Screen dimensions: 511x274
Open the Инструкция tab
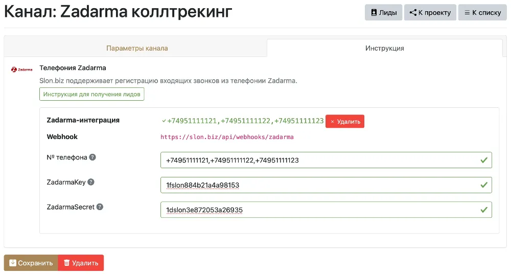pyautogui.click(x=385, y=48)
